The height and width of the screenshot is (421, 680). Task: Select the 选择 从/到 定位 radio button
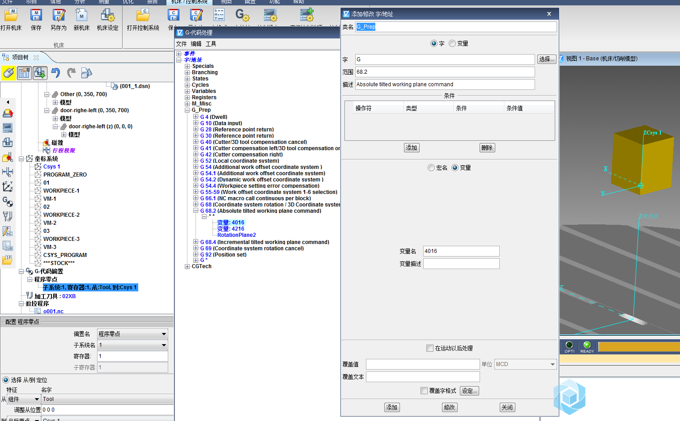click(x=6, y=380)
